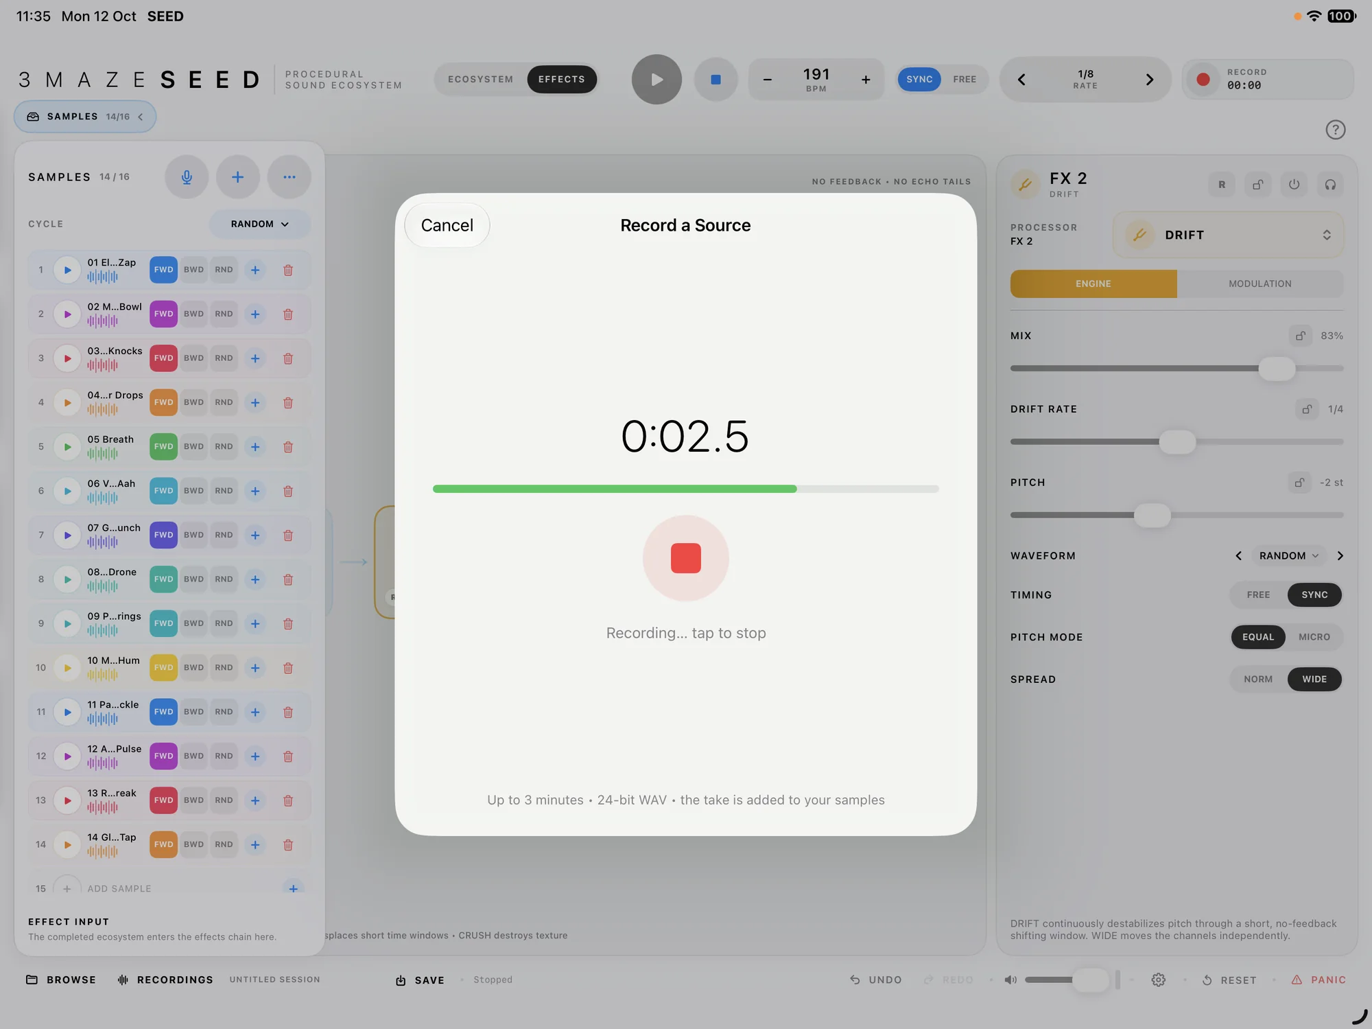Click the BROWSE button
Image resolution: width=1372 pixels, height=1029 pixels.
tap(61, 980)
